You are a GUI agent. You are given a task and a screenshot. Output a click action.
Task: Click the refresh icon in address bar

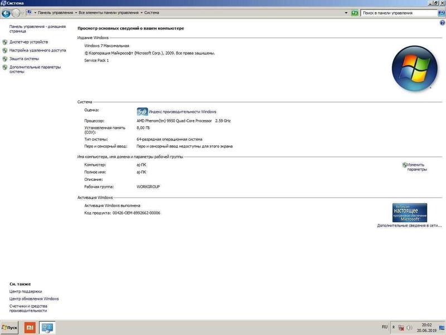click(355, 13)
